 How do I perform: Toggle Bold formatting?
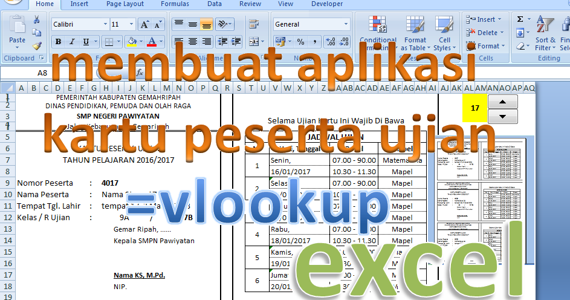tap(58, 42)
